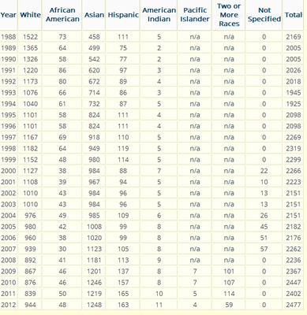Select Asian value 918

94,137
